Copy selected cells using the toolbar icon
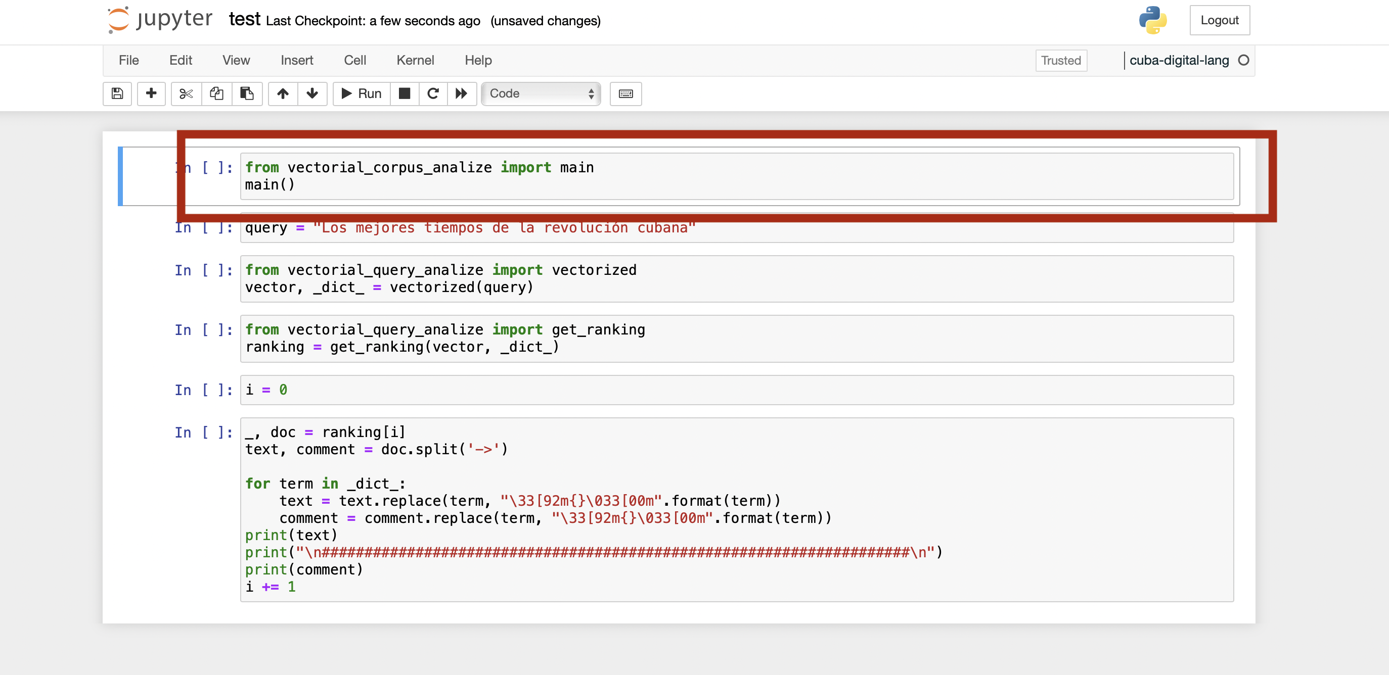The width and height of the screenshot is (1389, 675). (x=216, y=94)
